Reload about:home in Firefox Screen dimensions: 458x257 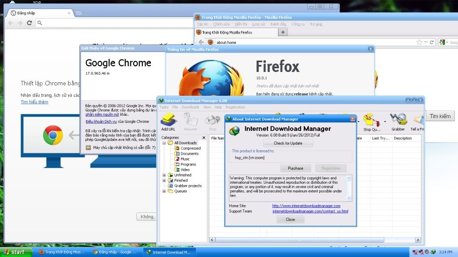[x=432, y=42]
